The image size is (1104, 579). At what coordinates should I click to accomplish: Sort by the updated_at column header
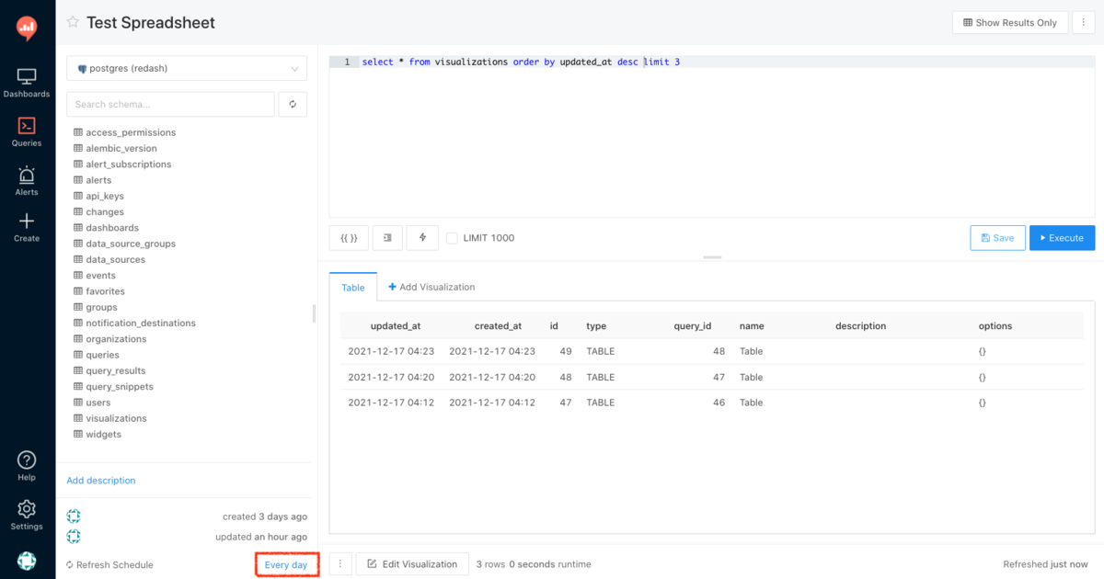[396, 325]
